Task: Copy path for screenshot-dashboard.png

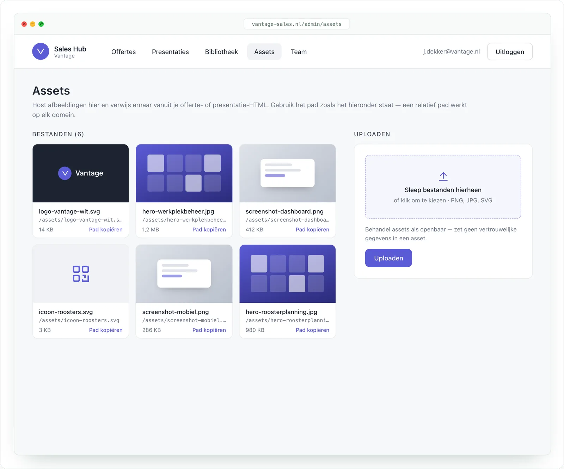Action: 312,229
